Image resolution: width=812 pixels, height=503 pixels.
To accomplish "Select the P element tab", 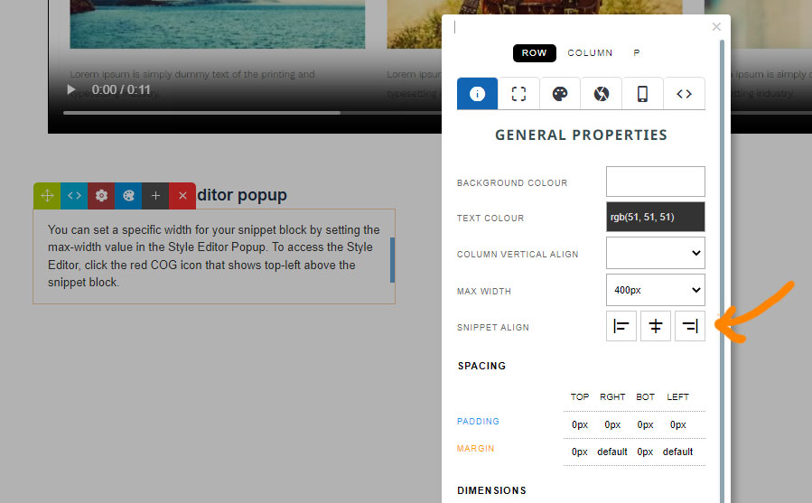I will [637, 53].
